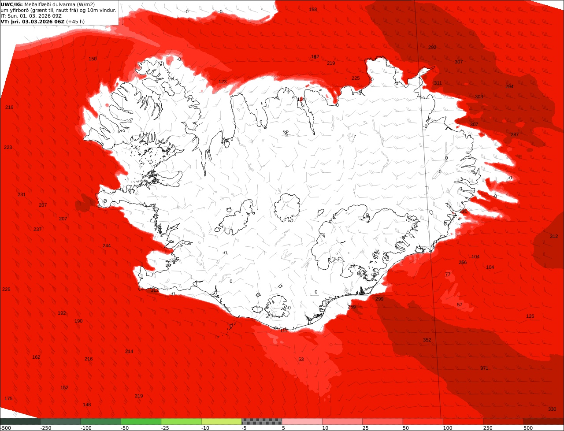Image resolution: width=564 pixels, height=431 pixels.
Task: Click the title line 'UWC/IG: Meðalflæði dulvarma (W/m2)'
Action: coord(48,4)
